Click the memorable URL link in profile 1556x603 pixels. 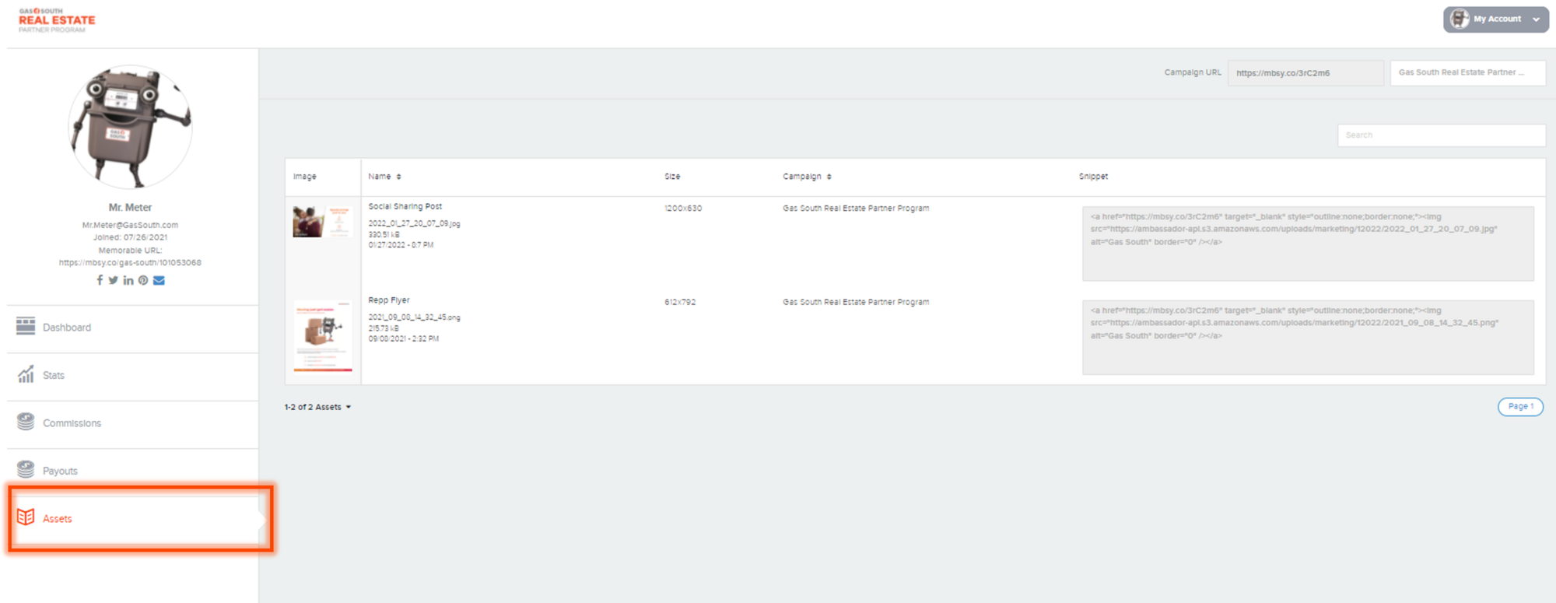[130, 263]
